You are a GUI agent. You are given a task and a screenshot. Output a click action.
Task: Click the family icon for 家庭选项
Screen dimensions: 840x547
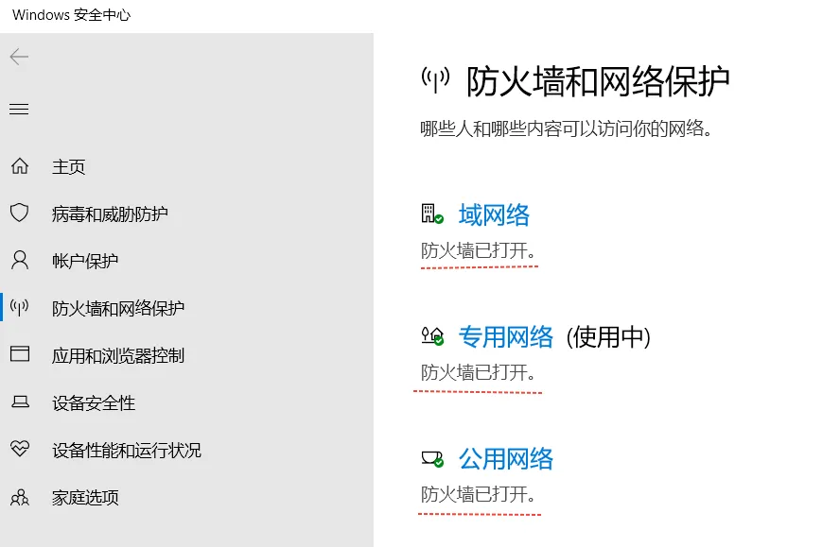(x=20, y=497)
